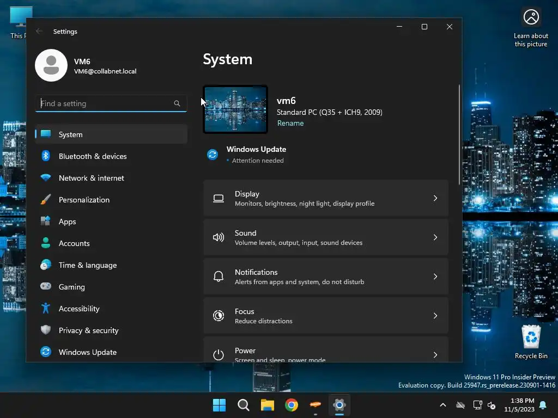Click Learn about this picture desktop icon
Screen dimensions: 558x418
coord(531,28)
